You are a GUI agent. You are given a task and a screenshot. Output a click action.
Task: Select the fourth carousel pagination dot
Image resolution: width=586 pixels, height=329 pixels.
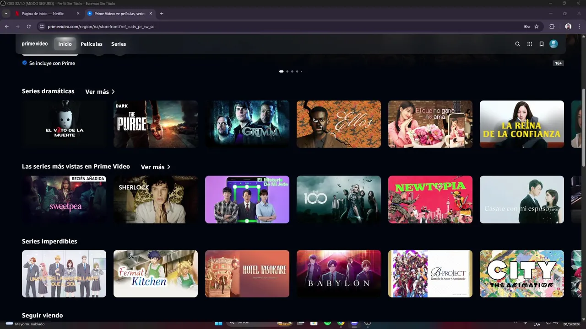[x=297, y=71]
